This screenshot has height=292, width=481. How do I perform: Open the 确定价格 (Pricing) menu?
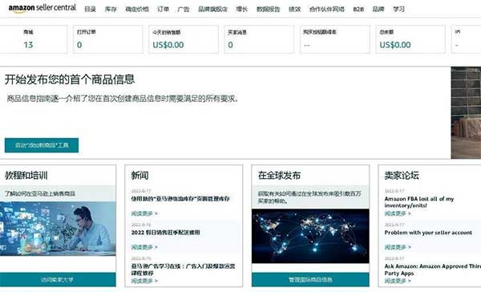pos(137,9)
